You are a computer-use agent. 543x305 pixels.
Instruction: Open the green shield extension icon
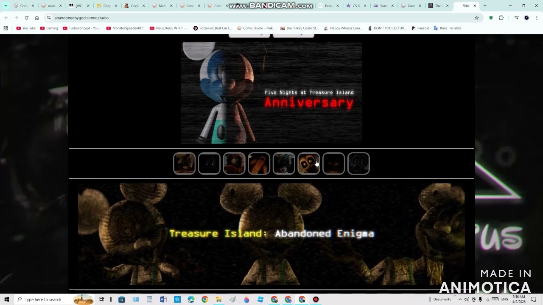pyautogui.click(x=491, y=18)
